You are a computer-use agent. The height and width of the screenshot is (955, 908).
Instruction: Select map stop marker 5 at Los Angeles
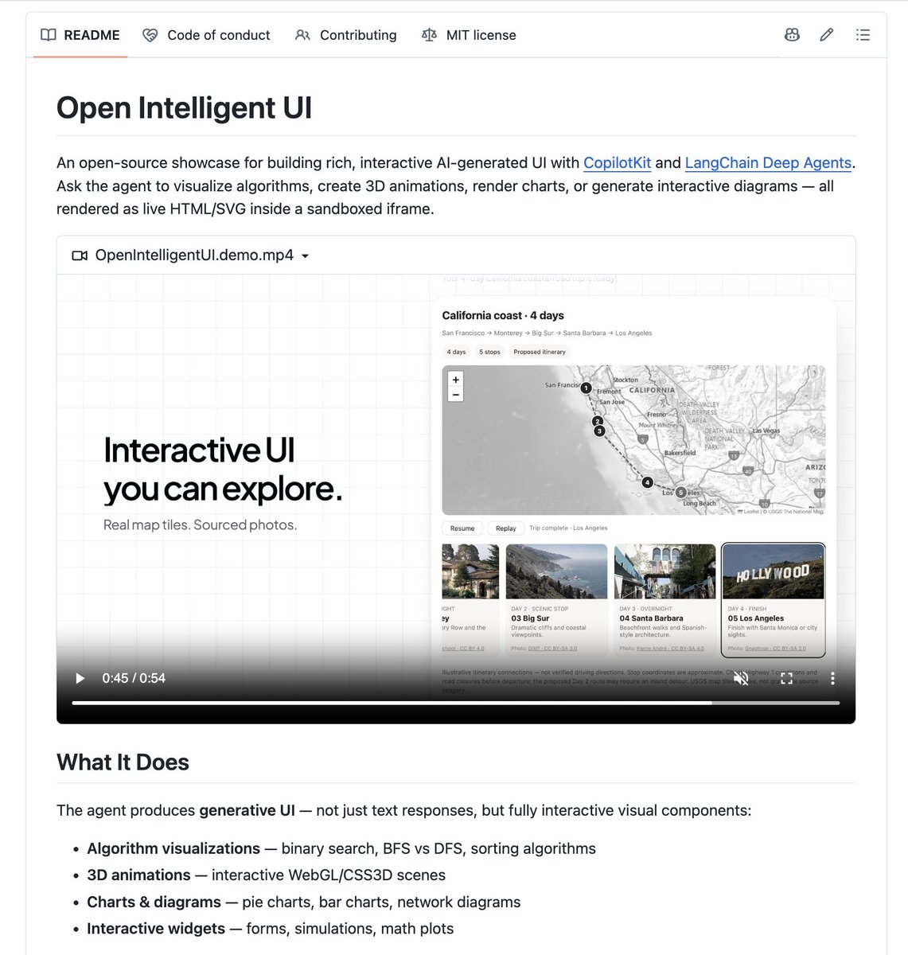(680, 493)
